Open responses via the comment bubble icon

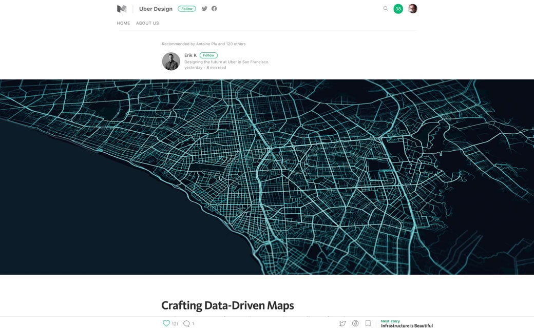pyautogui.click(x=186, y=323)
